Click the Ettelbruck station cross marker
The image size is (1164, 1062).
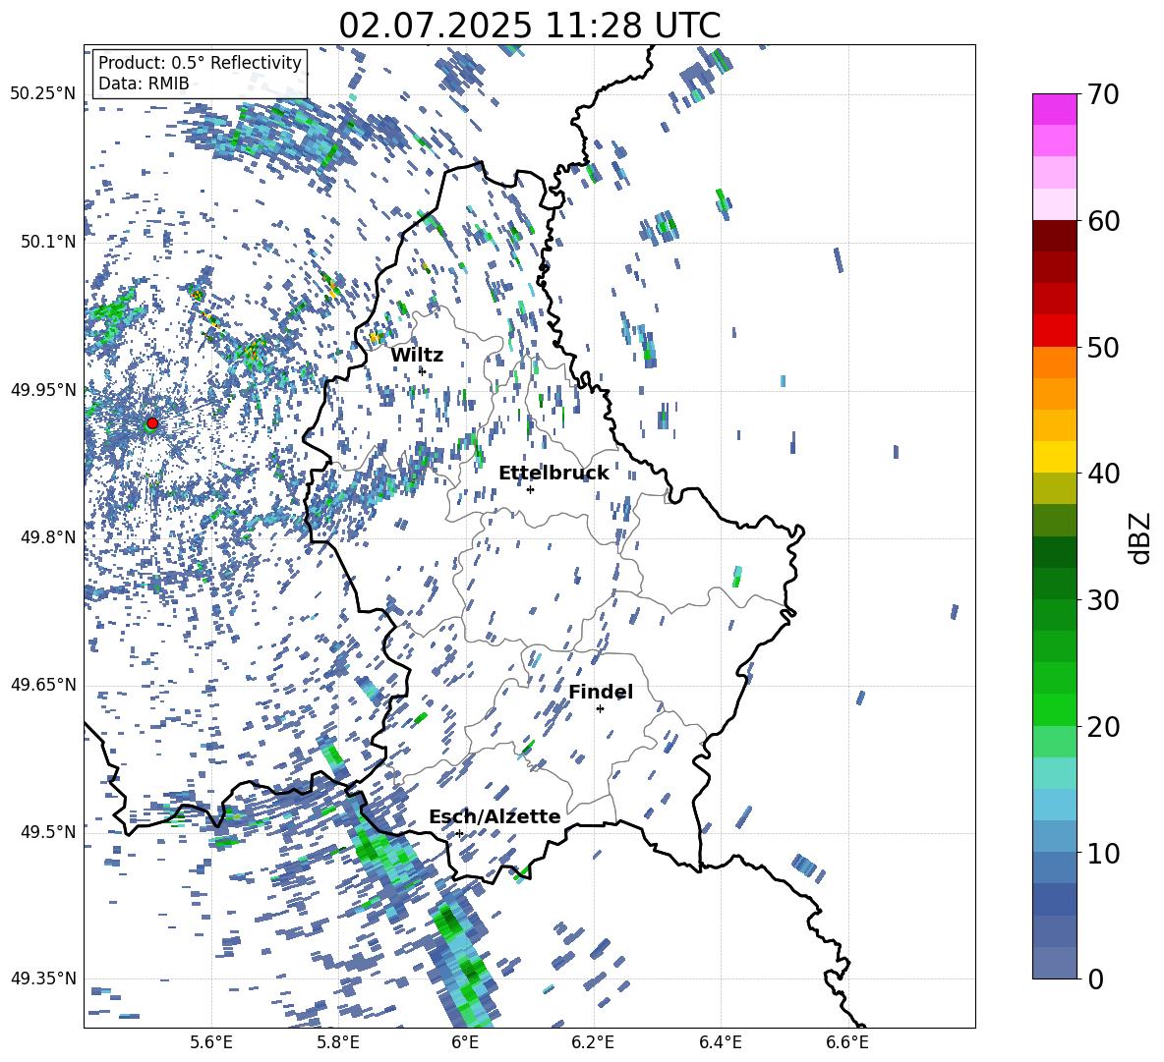point(530,489)
